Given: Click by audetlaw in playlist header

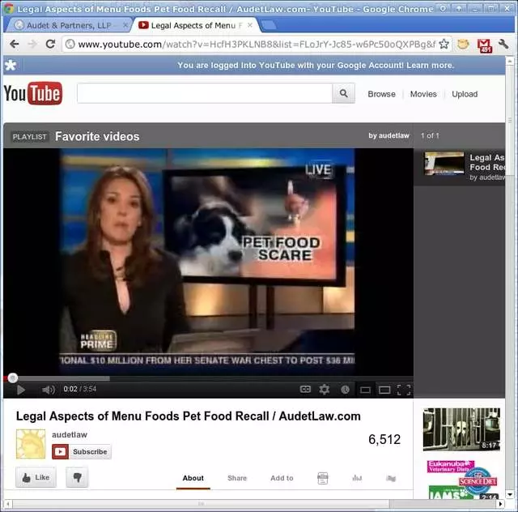Looking at the screenshot, I should pos(388,135).
